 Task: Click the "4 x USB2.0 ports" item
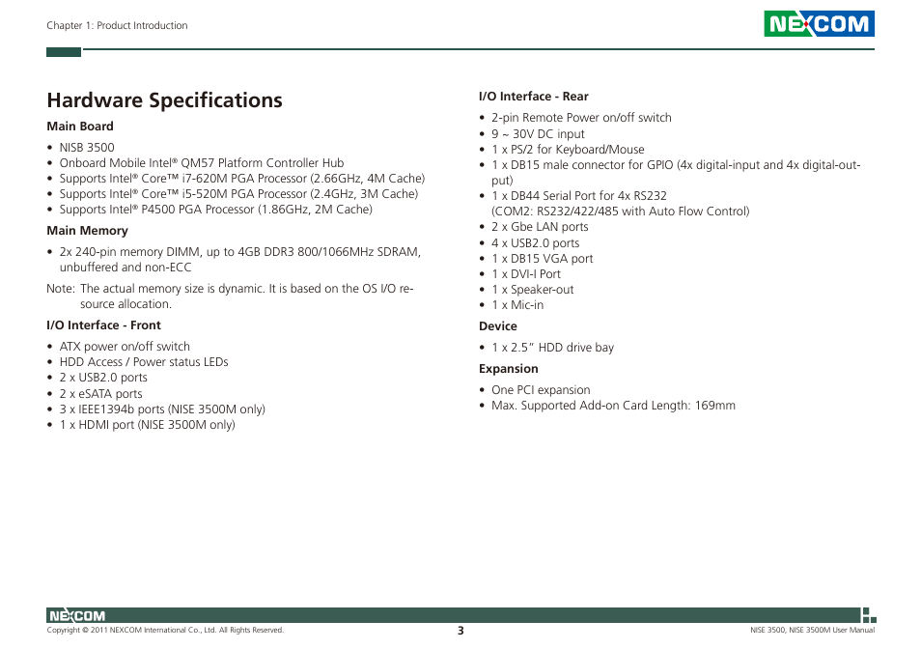[x=536, y=243]
